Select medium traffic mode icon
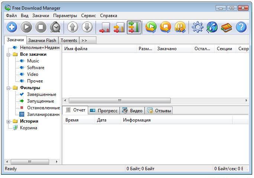The height and width of the screenshot is (178, 254). (x=119, y=27)
